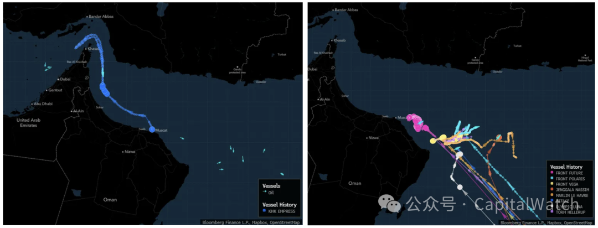Screen dimensions: 598x228
Task: Click the Vessels heading in left legend
Action: pos(271,186)
